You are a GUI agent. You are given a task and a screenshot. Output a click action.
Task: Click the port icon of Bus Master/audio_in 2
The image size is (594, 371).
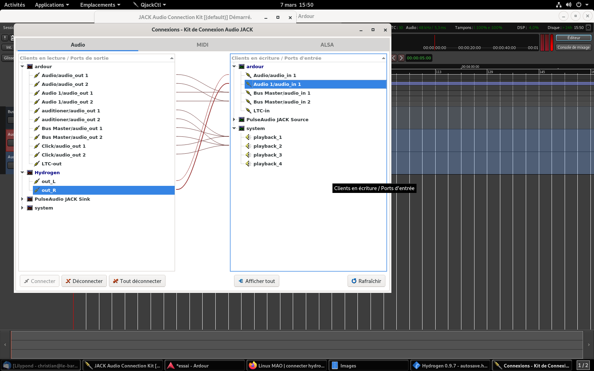click(x=249, y=102)
